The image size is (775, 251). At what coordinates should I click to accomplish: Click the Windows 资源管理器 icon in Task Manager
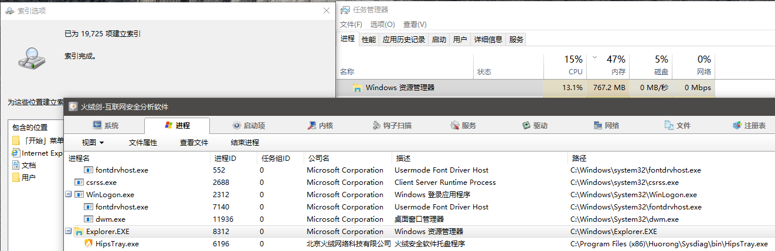pyautogui.click(x=357, y=88)
